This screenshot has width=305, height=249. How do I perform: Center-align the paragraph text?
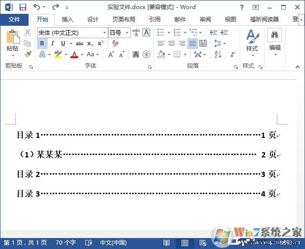172,43
